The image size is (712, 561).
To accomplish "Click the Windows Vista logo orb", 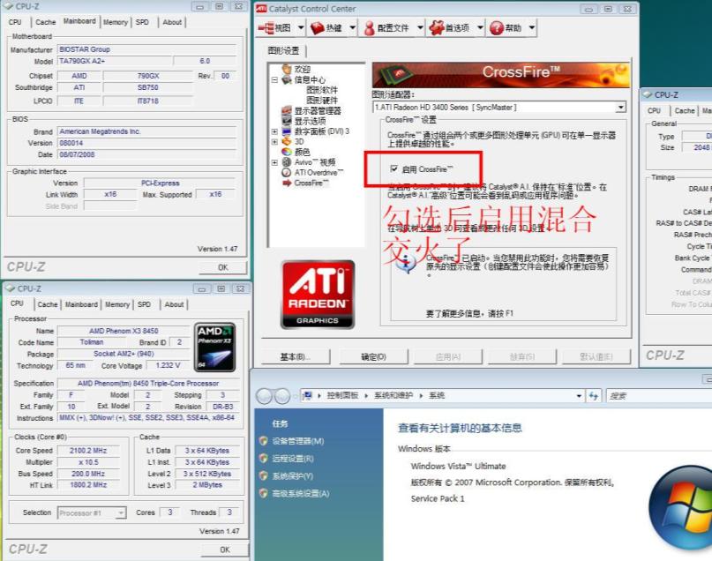I will pos(683,507).
